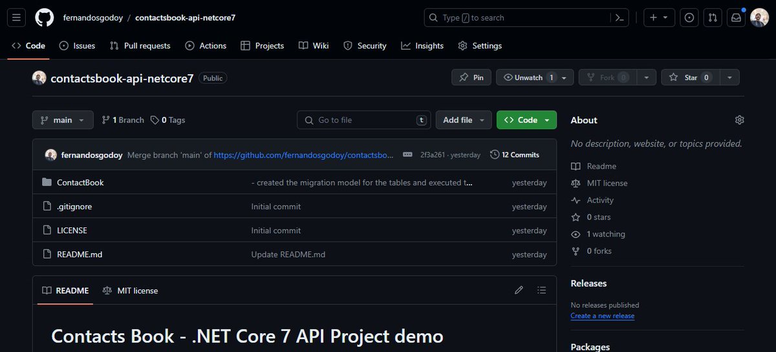Viewport: 776px width, 352px height.
Task: Switch to the Pull requests tab
Action: (x=140, y=46)
